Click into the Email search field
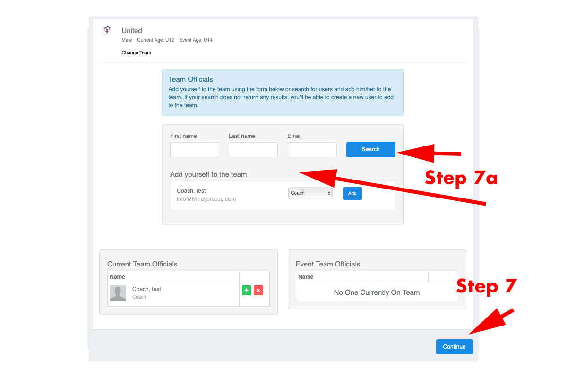The width and height of the screenshot is (567, 378). [x=312, y=150]
